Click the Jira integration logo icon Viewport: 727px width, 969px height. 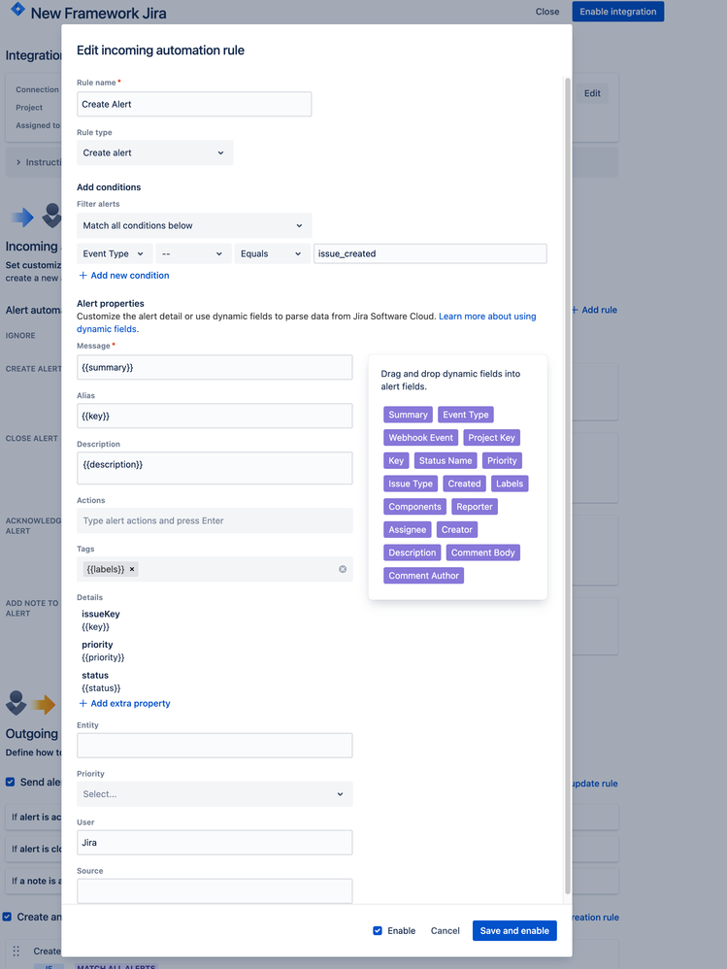pos(17,9)
